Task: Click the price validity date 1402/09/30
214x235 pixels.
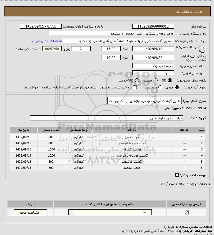Action: click(x=153, y=58)
